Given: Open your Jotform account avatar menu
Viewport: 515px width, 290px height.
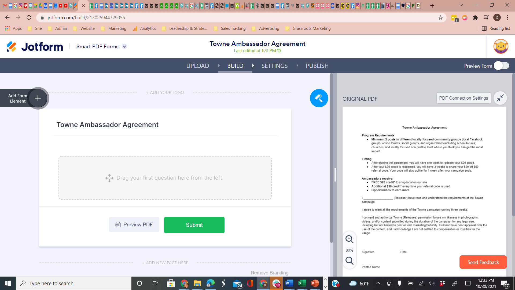Looking at the screenshot, I should pos(501,46).
